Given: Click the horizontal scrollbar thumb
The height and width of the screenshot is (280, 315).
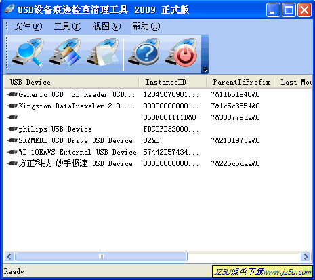Looking at the screenshot, I should (102, 256).
